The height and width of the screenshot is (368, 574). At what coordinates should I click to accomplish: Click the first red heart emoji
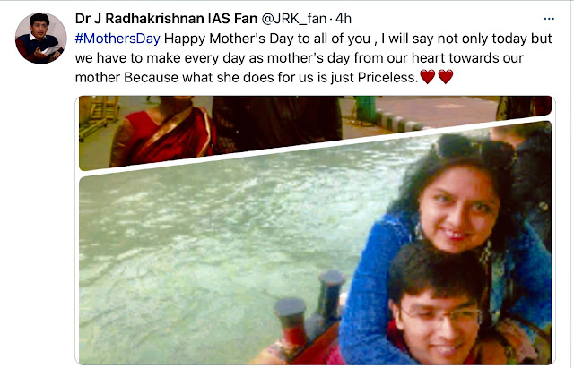[x=428, y=77]
